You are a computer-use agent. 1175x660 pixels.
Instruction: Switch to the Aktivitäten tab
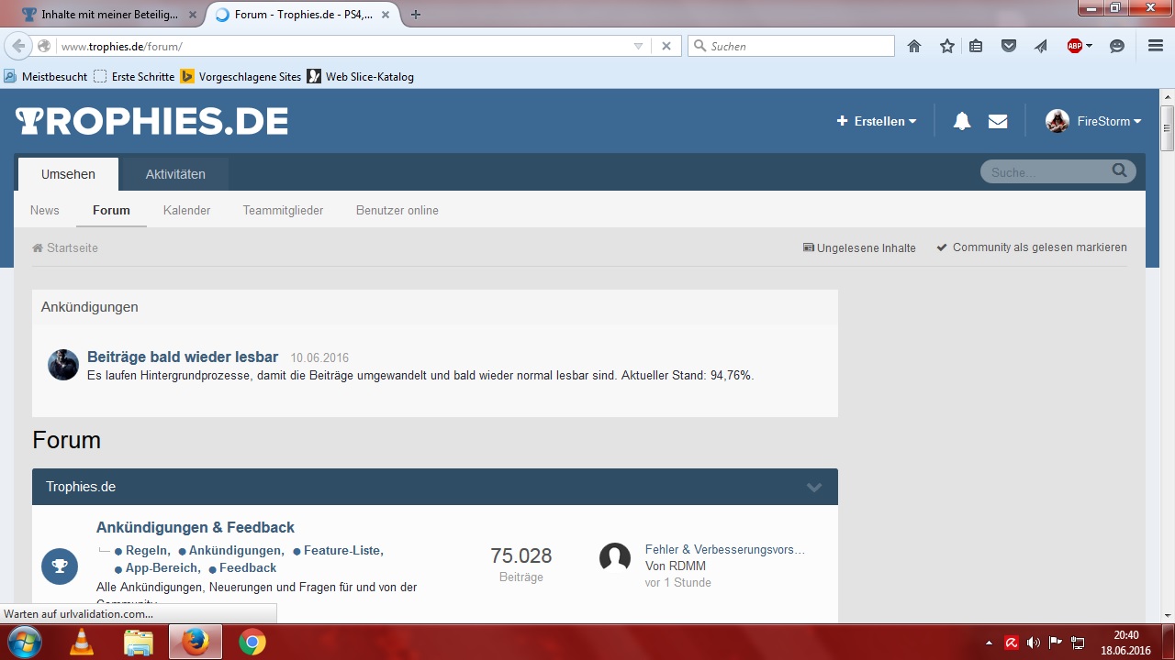175,174
